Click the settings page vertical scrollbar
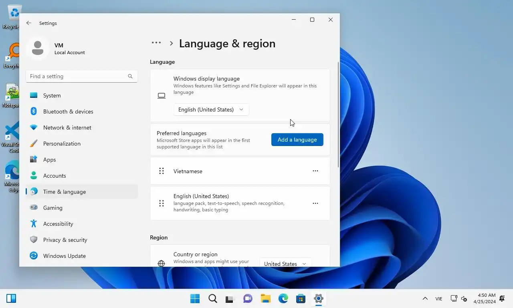 (339, 114)
